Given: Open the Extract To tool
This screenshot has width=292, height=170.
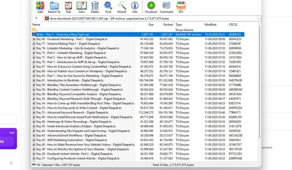Looking at the screenshot, I should [x=54, y=7].
